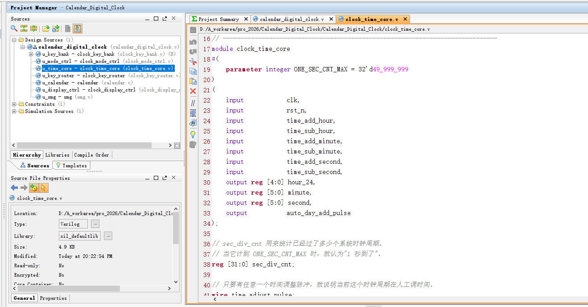Viewport: 588px width, 307px height.
Task: Click the Add Sources plus icon
Action: (x=56, y=29)
